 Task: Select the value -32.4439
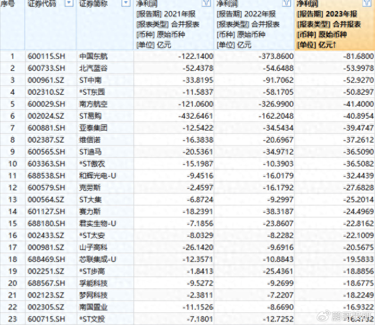[x=358, y=176]
